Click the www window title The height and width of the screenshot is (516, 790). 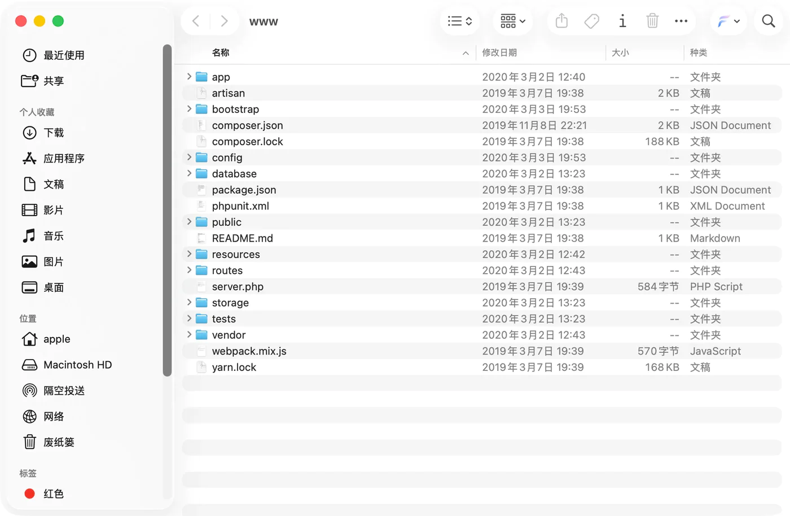pyautogui.click(x=264, y=21)
